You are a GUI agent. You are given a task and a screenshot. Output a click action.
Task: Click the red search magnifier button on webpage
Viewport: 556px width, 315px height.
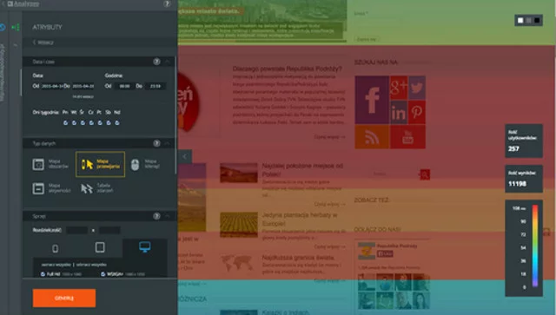click(x=425, y=174)
